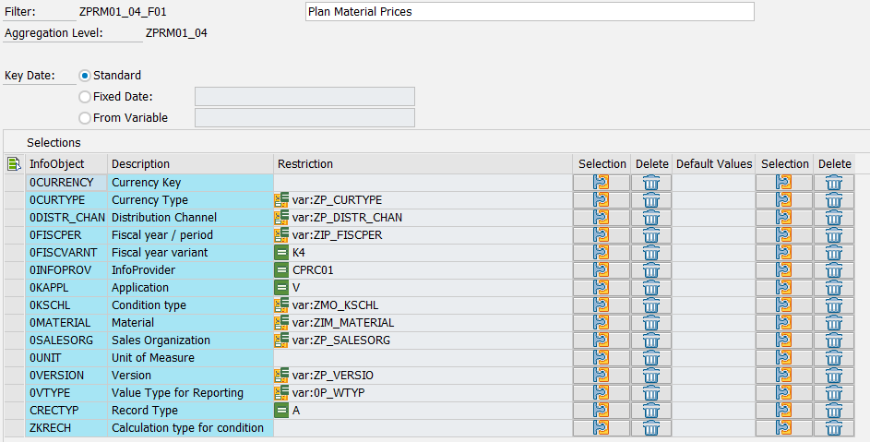Delete restriction of Sales Organization row

pos(651,340)
